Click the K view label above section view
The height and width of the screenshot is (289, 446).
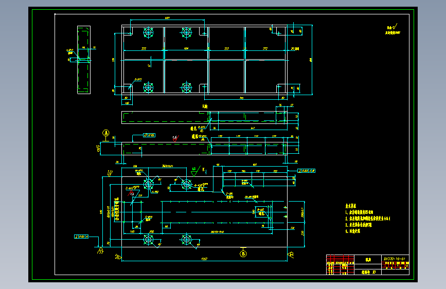pyautogui.click(x=205, y=106)
